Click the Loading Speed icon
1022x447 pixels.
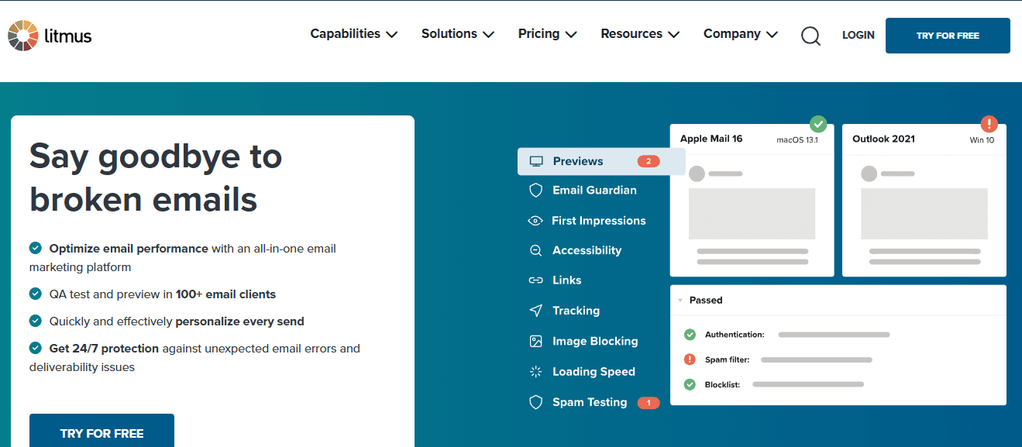(x=535, y=371)
